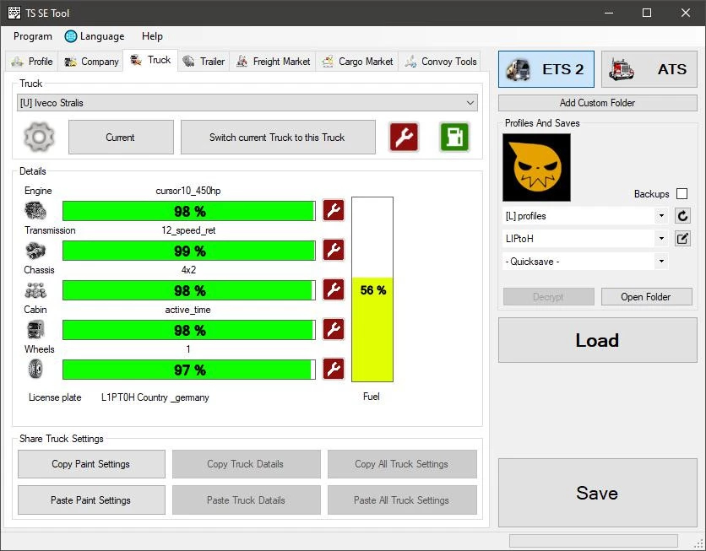The height and width of the screenshot is (551, 706).
Task: Repair the Wheels with its wrench icon
Action: tap(334, 369)
